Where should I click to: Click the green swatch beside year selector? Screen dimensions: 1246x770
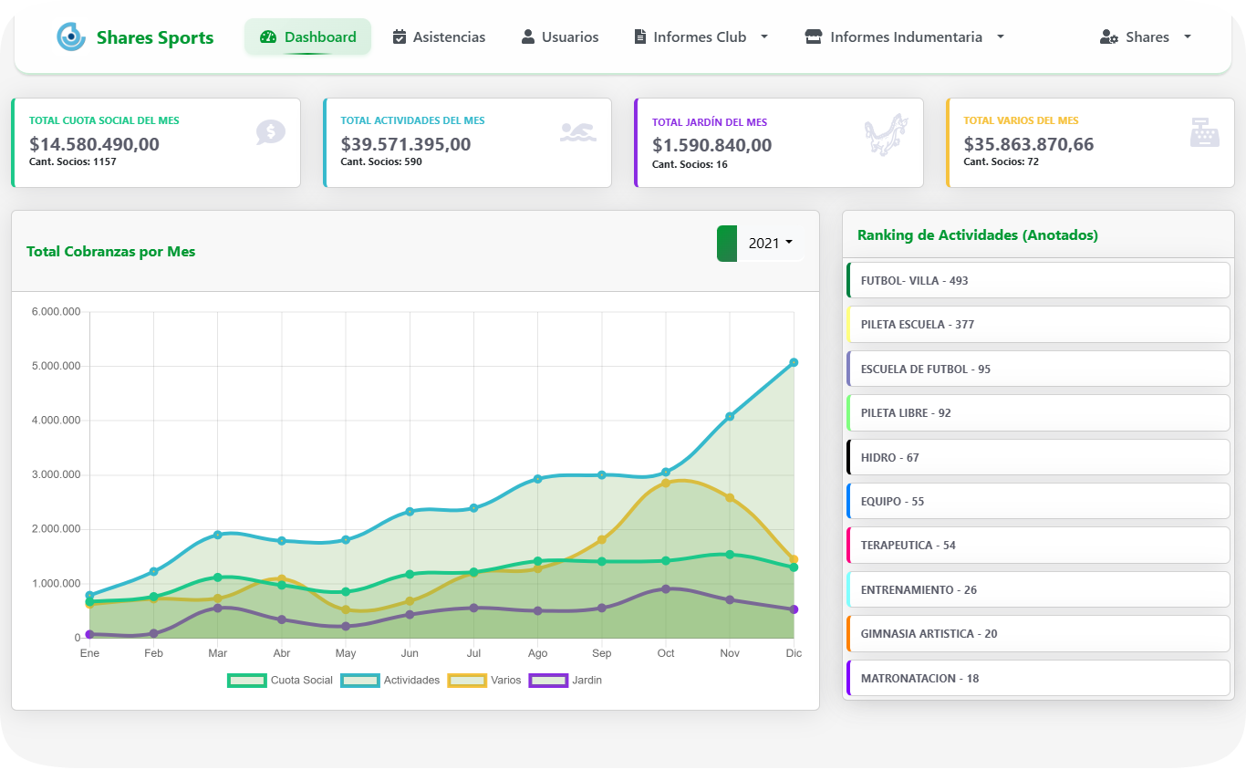[727, 244]
